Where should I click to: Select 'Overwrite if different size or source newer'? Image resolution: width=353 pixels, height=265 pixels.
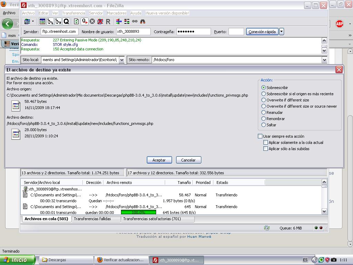(263, 106)
